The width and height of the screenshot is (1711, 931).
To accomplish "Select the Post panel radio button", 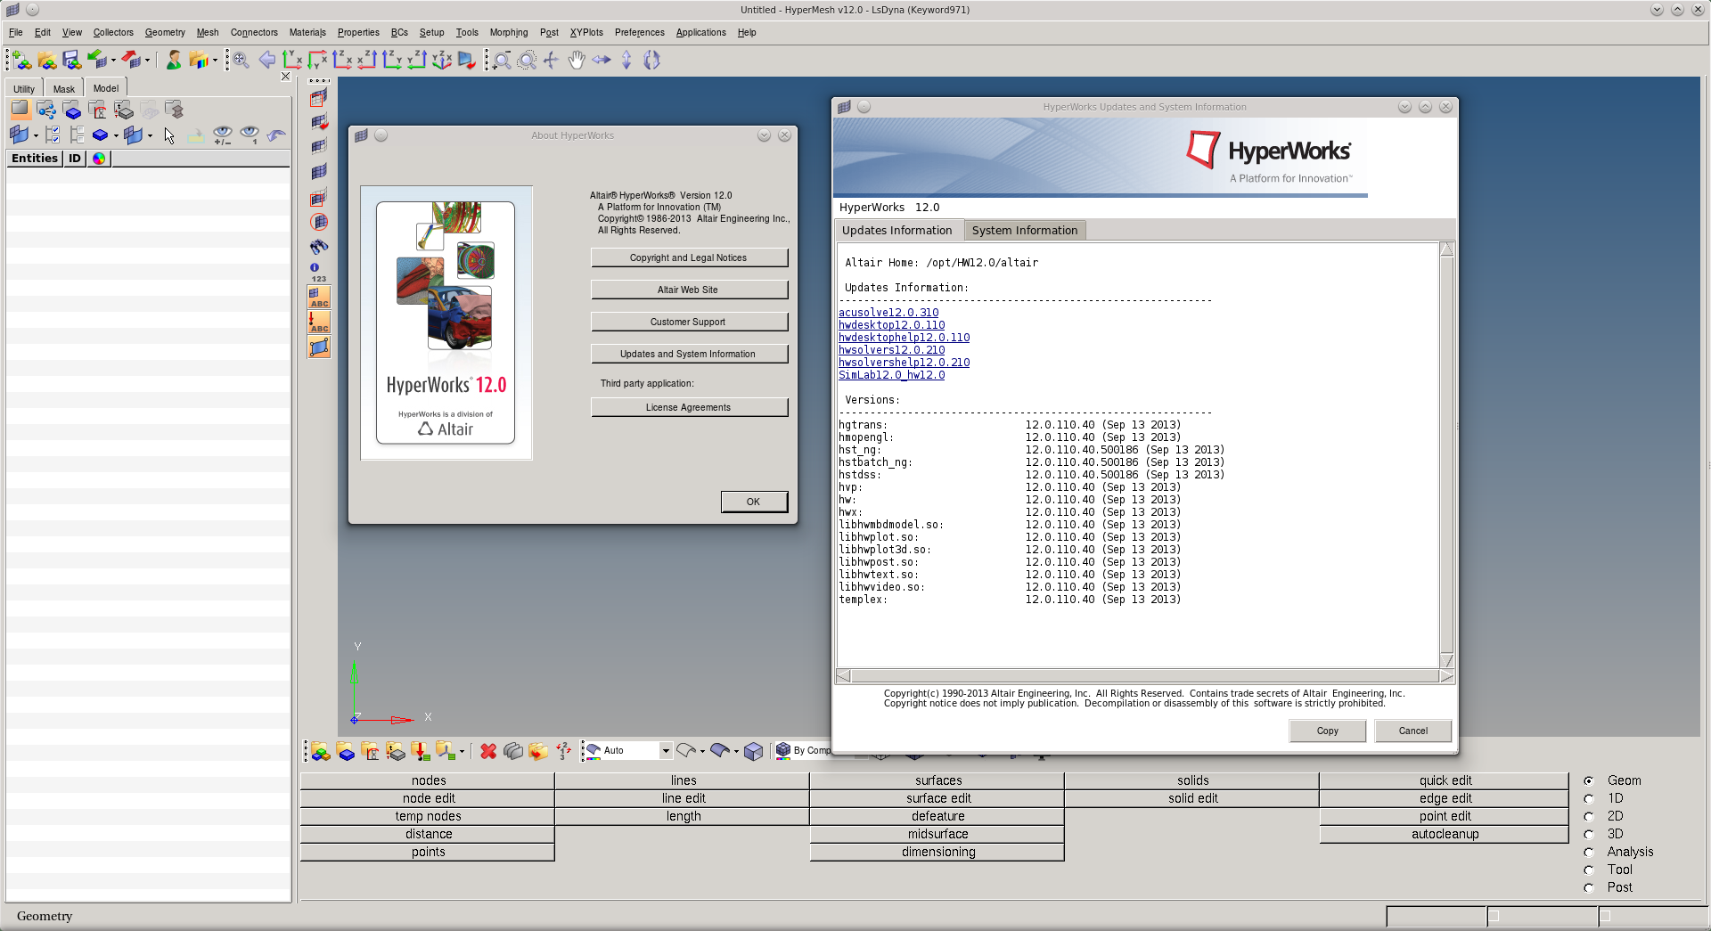I will (1588, 887).
